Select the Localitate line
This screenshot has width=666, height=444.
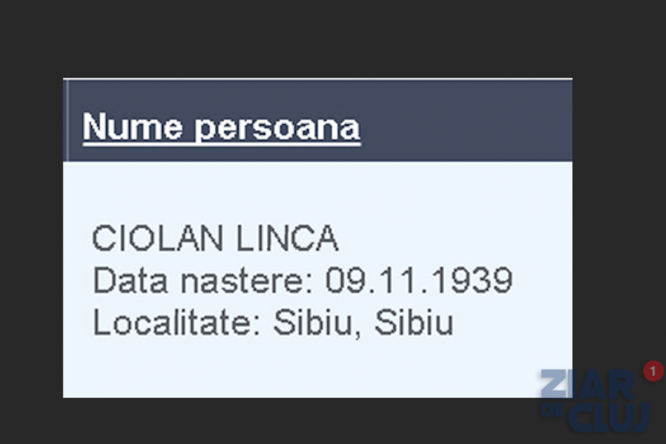273,323
